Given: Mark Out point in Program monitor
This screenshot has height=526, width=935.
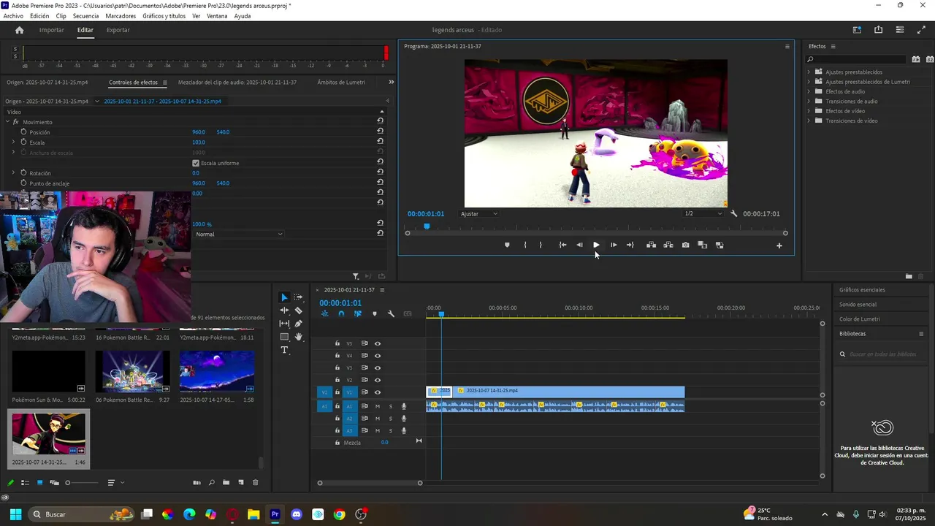Looking at the screenshot, I should pos(541,245).
